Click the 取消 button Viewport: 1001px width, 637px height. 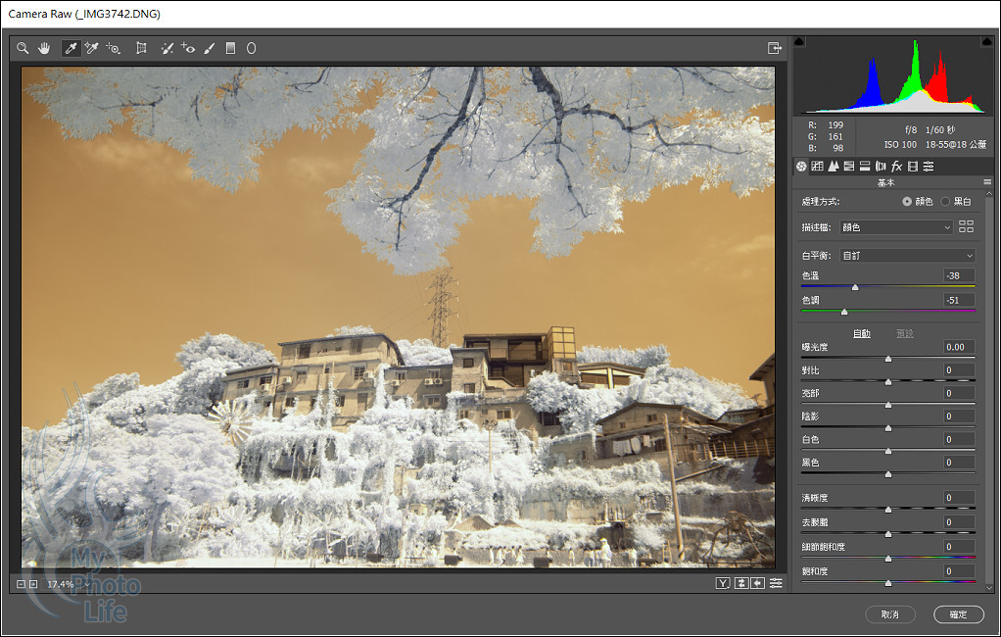click(x=889, y=614)
